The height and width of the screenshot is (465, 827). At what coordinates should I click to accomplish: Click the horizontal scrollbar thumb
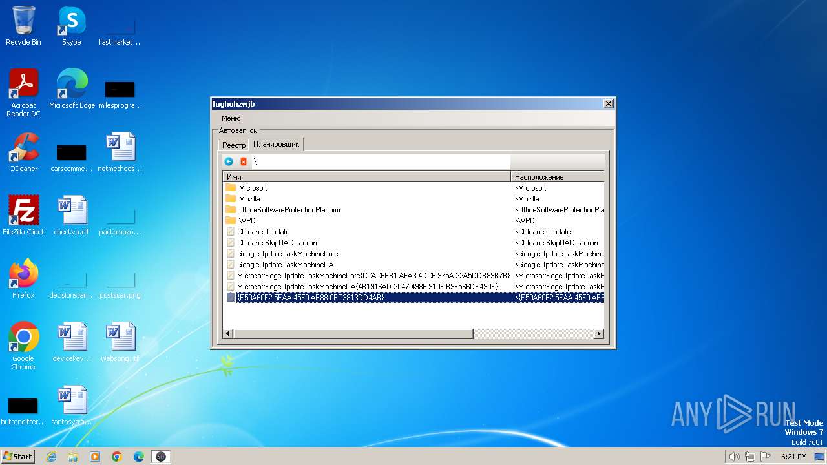coord(353,334)
